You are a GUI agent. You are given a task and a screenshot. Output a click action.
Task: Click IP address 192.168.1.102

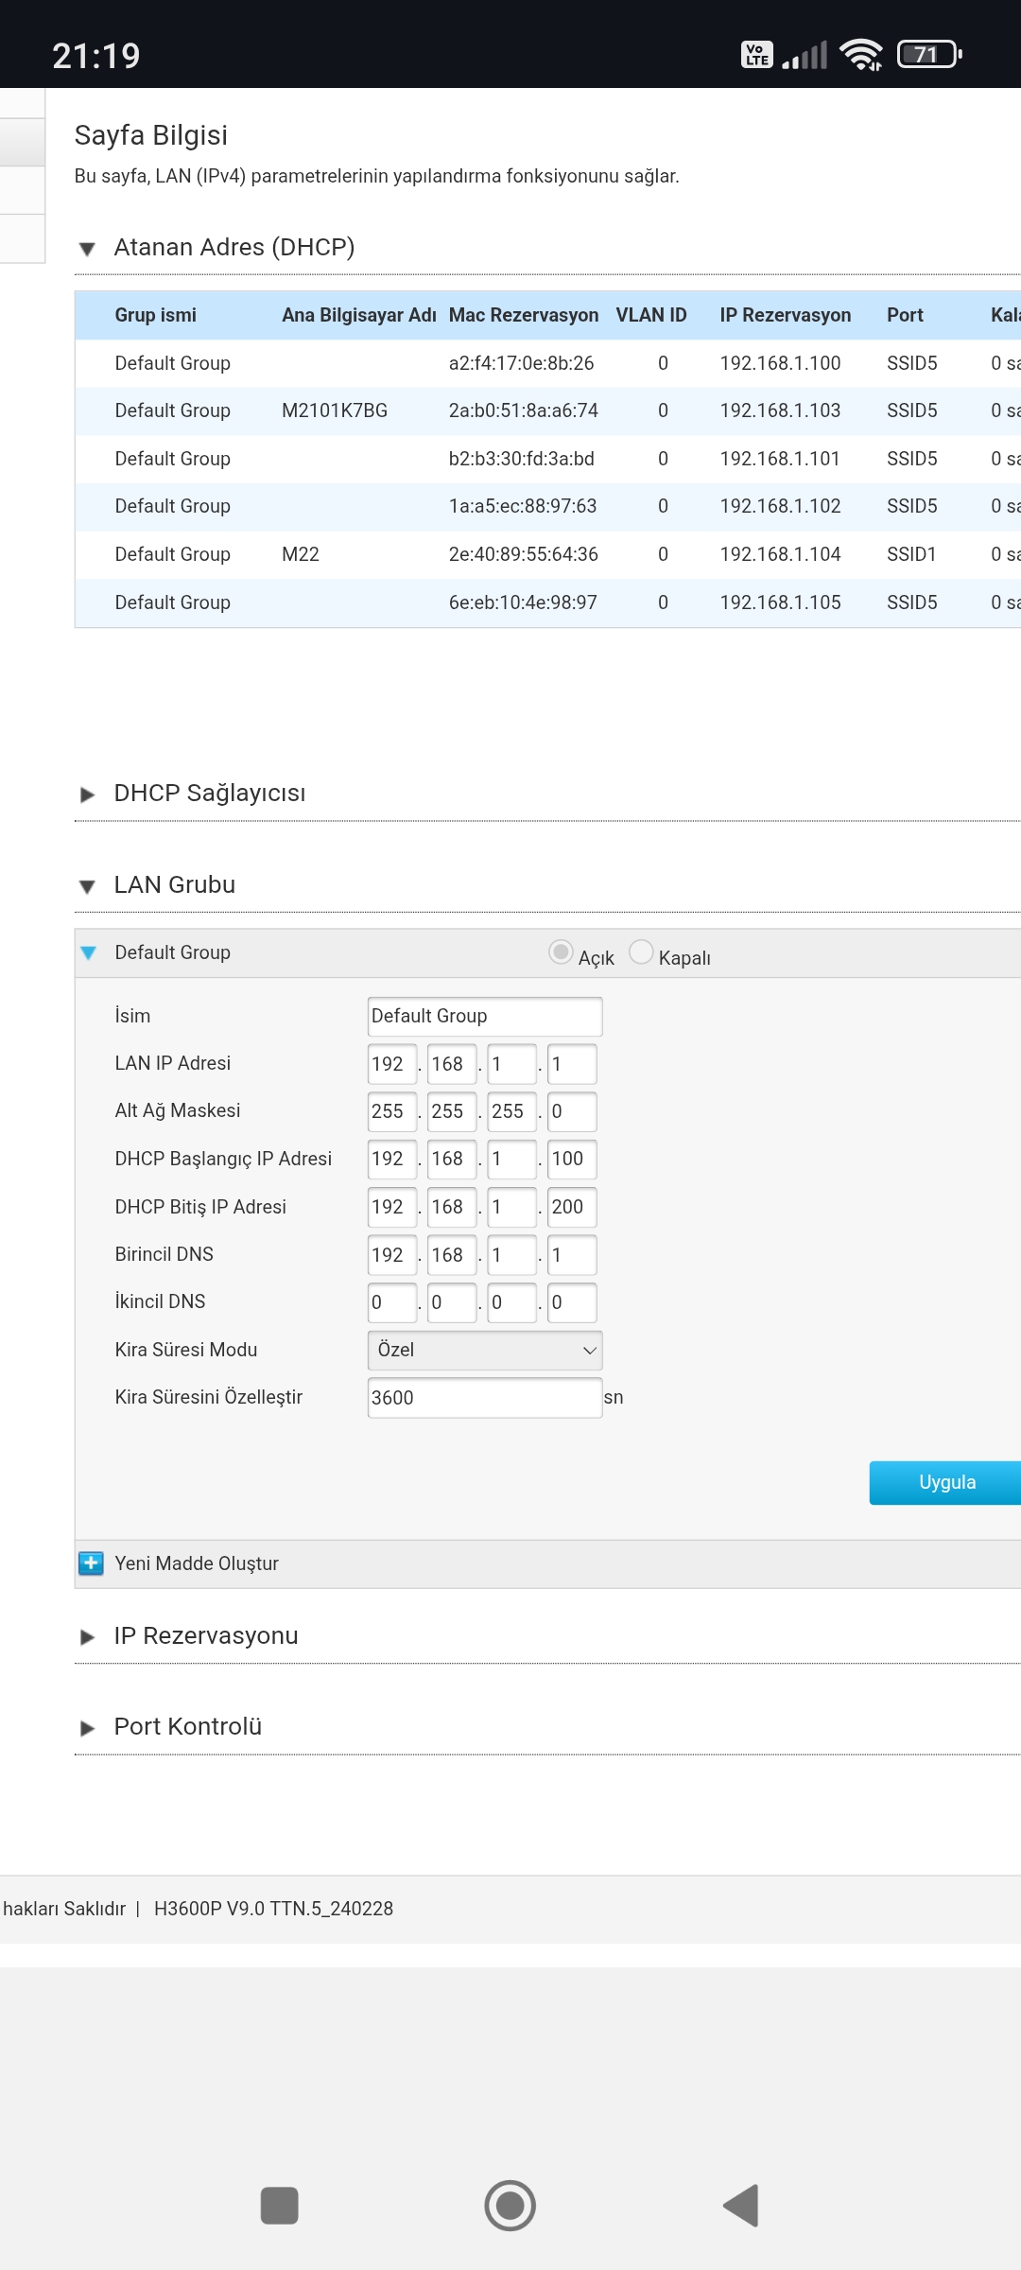(x=780, y=506)
